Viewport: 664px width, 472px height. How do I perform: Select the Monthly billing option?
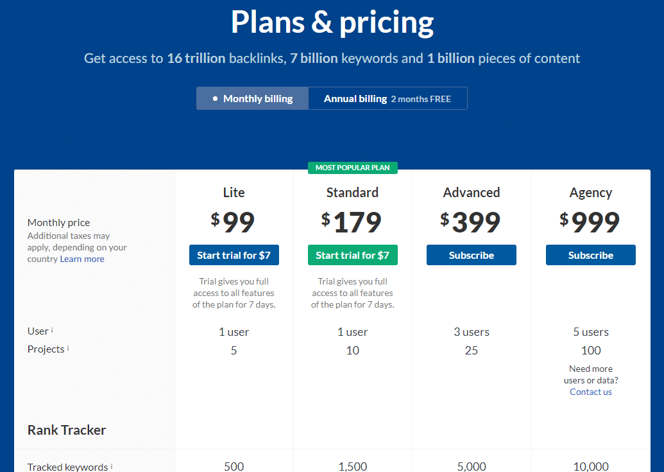click(x=252, y=99)
